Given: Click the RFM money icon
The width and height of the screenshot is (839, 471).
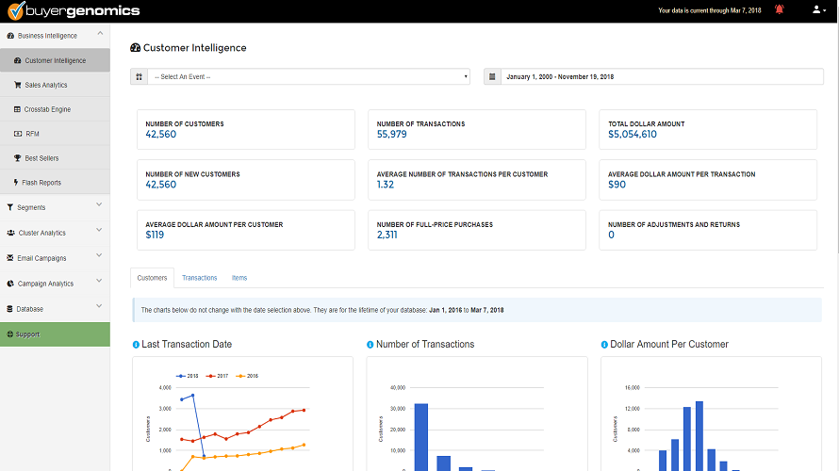Looking at the screenshot, I should tap(18, 134).
